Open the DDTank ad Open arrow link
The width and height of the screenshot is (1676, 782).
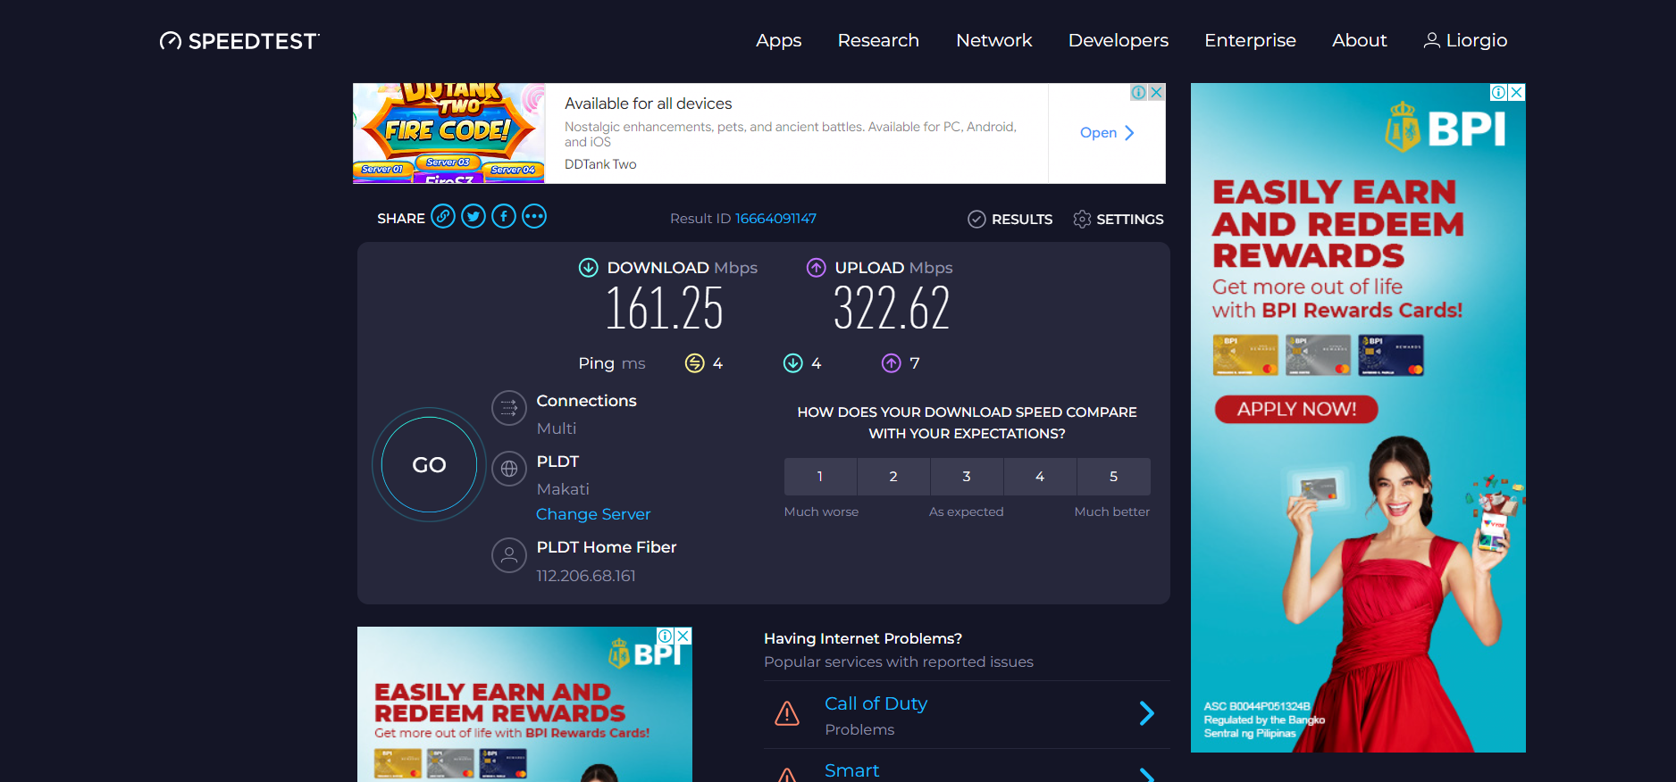click(x=1107, y=133)
